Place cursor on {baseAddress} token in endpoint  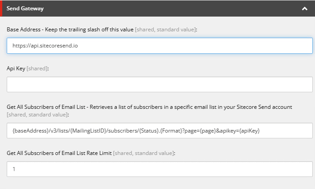click(28, 130)
